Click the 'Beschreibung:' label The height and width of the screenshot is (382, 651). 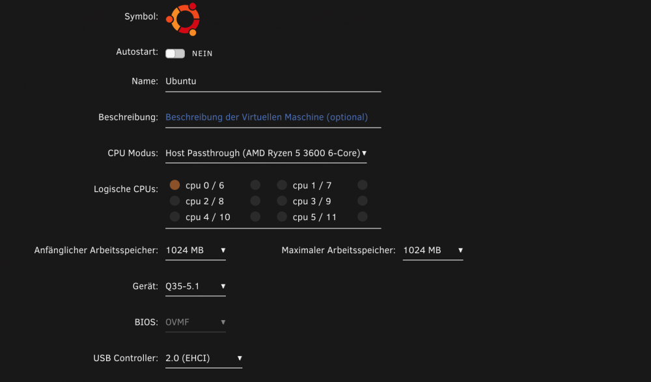128,118
